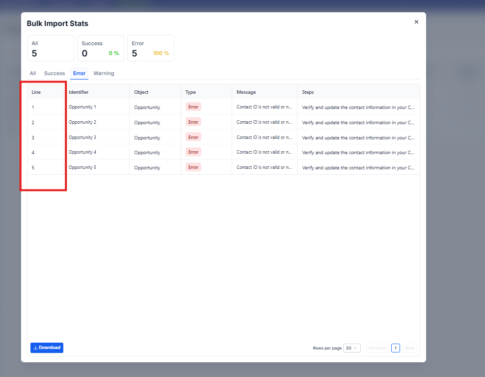
Task: Click page number 1 in pagination
Action: click(x=396, y=348)
